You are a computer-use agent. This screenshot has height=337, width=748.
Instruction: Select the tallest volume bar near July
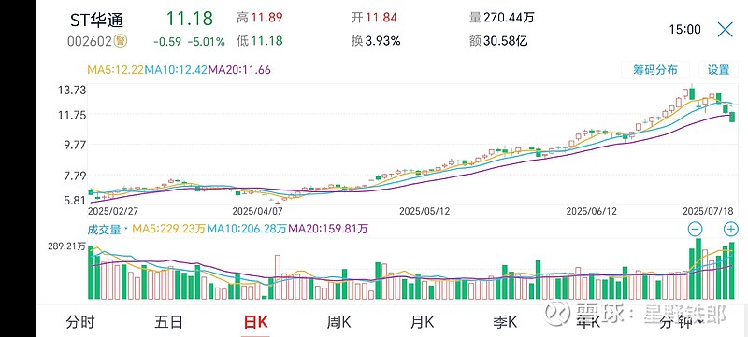pyautogui.click(x=698, y=269)
